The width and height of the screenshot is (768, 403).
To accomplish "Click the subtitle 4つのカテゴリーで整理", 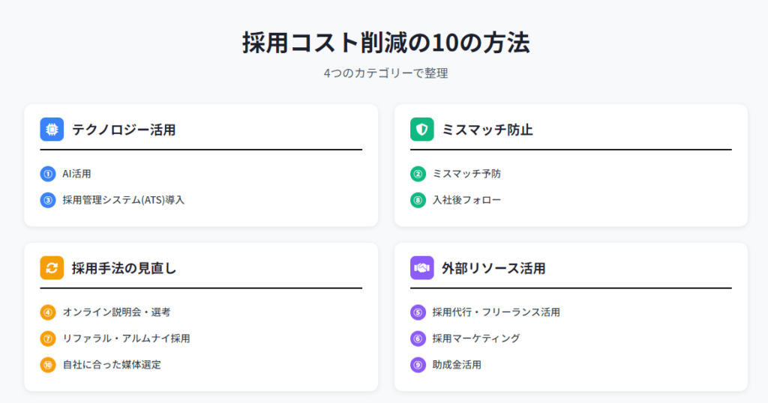I will [x=385, y=73].
